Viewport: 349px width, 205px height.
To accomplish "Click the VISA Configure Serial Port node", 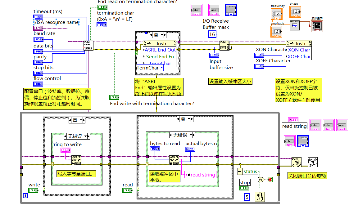I will (x=88, y=45).
